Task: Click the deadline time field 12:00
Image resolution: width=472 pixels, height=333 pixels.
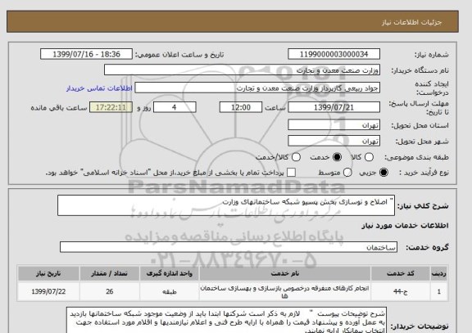Action: [241, 107]
